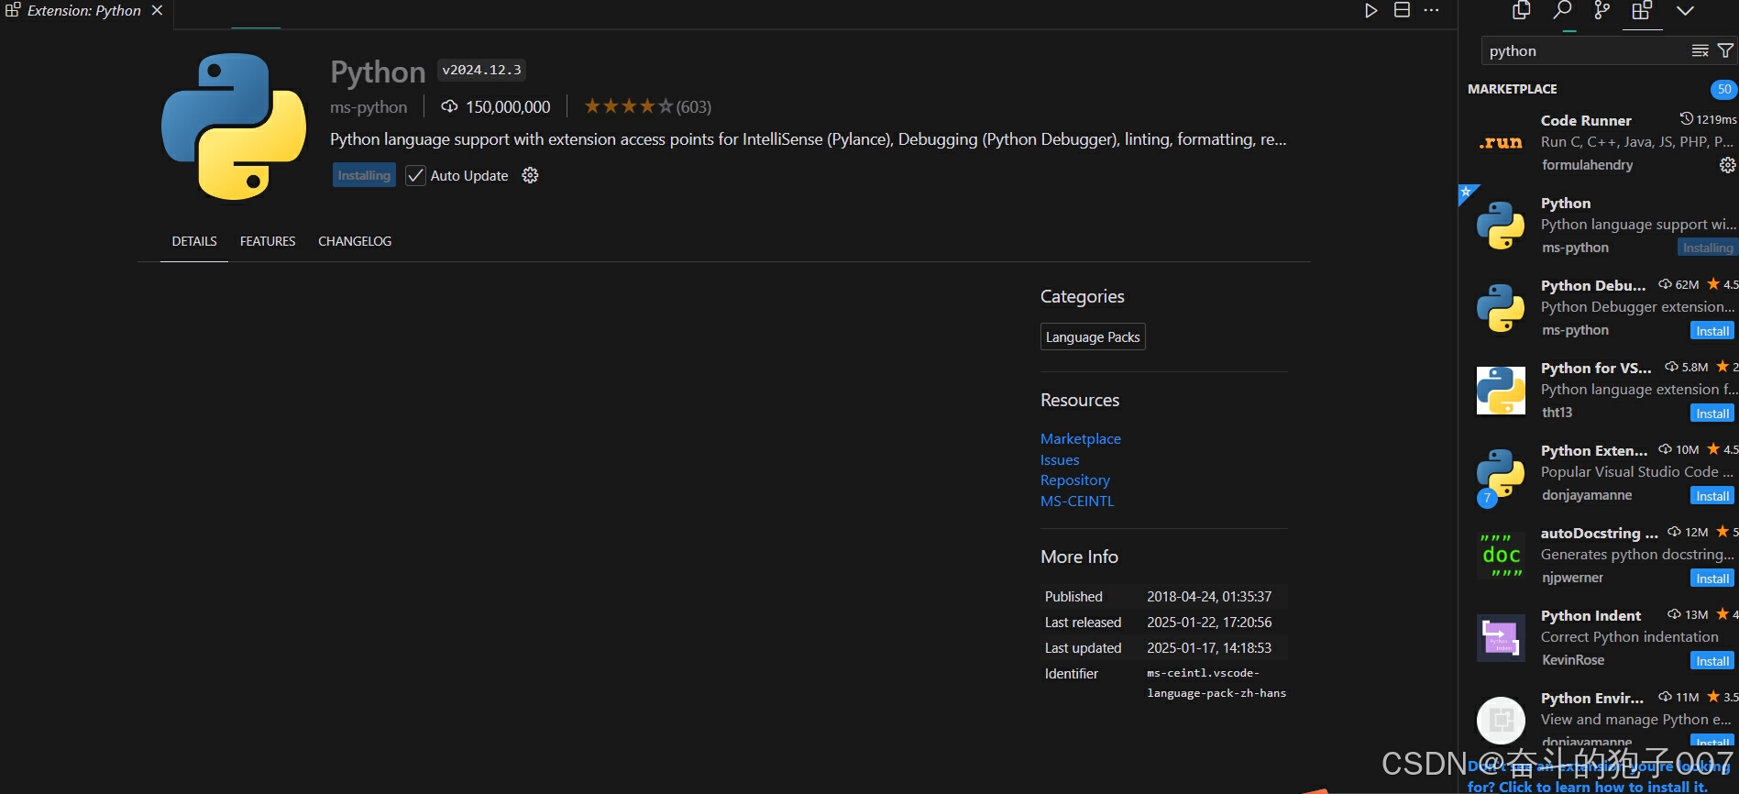Open the Search magnifier view
Screen dimensions: 1739x794
1562,10
